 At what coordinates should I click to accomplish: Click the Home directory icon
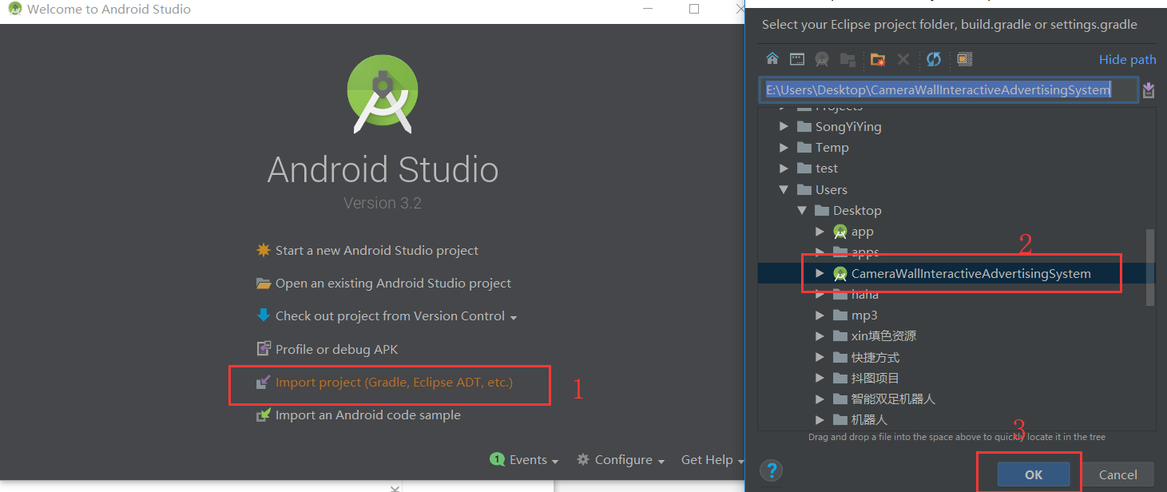(772, 58)
